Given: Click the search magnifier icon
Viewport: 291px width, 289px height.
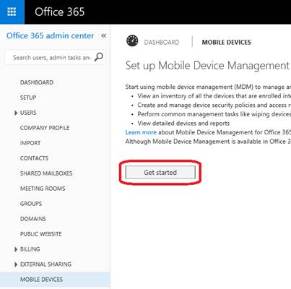Looking at the screenshot, I should pyautogui.click(x=98, y=57).
